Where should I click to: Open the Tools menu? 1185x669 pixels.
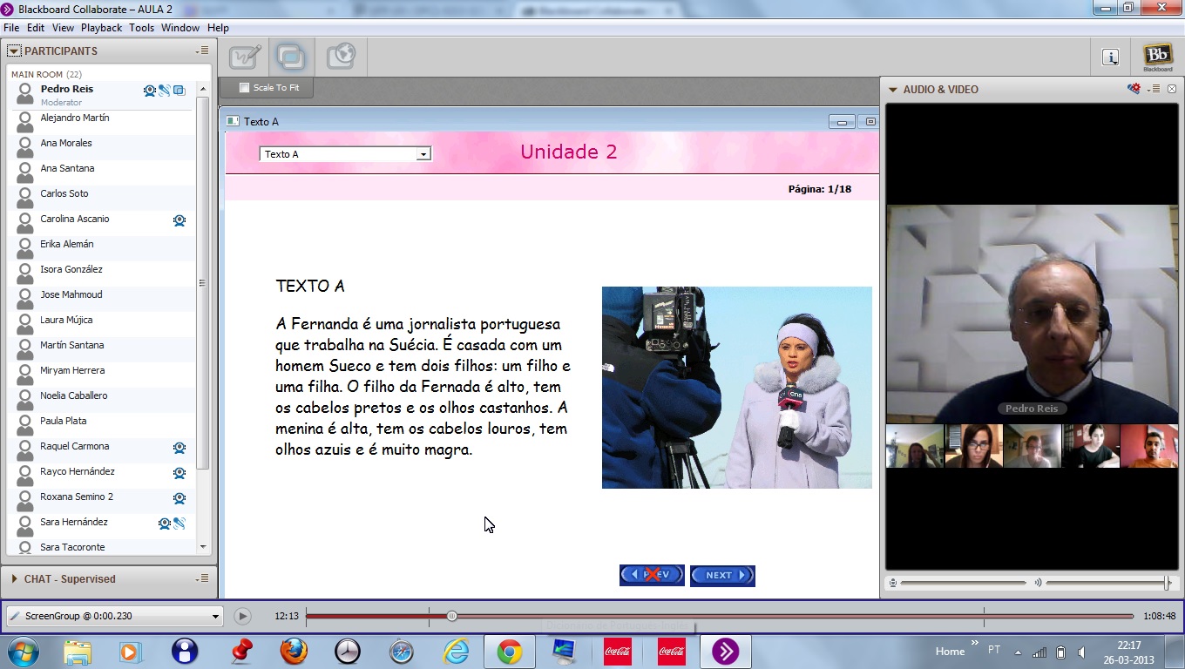point(142,28)
